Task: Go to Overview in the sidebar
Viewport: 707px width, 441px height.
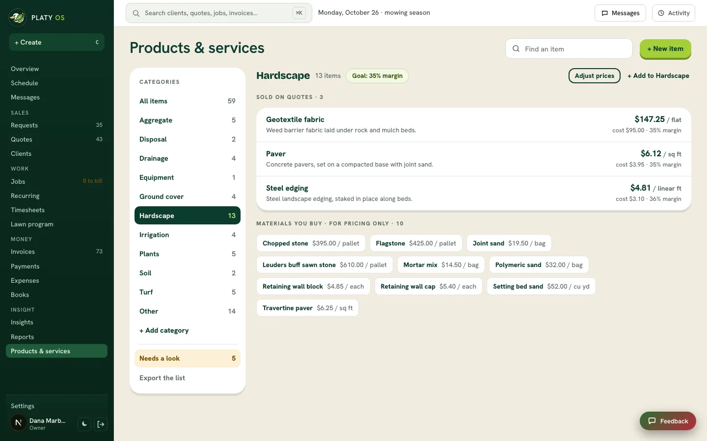Action: point(56,69)
